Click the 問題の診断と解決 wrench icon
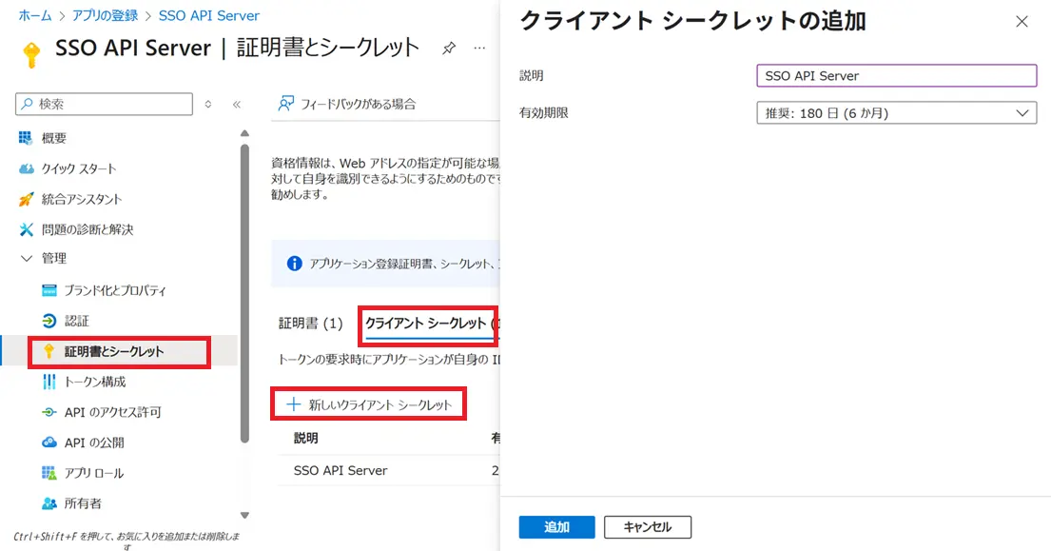This screenshot has height=551, width=1051. 26,229
